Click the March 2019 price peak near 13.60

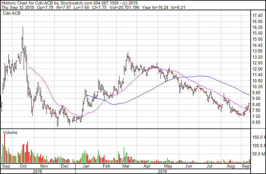(x=128, y=53)
